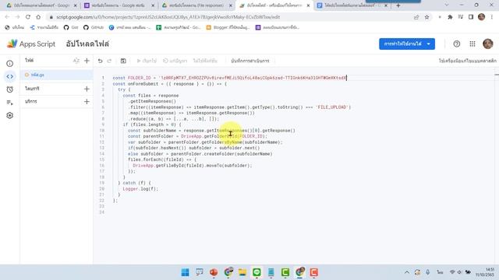Open the Google account avatar
499x280 pixels.
488,44
